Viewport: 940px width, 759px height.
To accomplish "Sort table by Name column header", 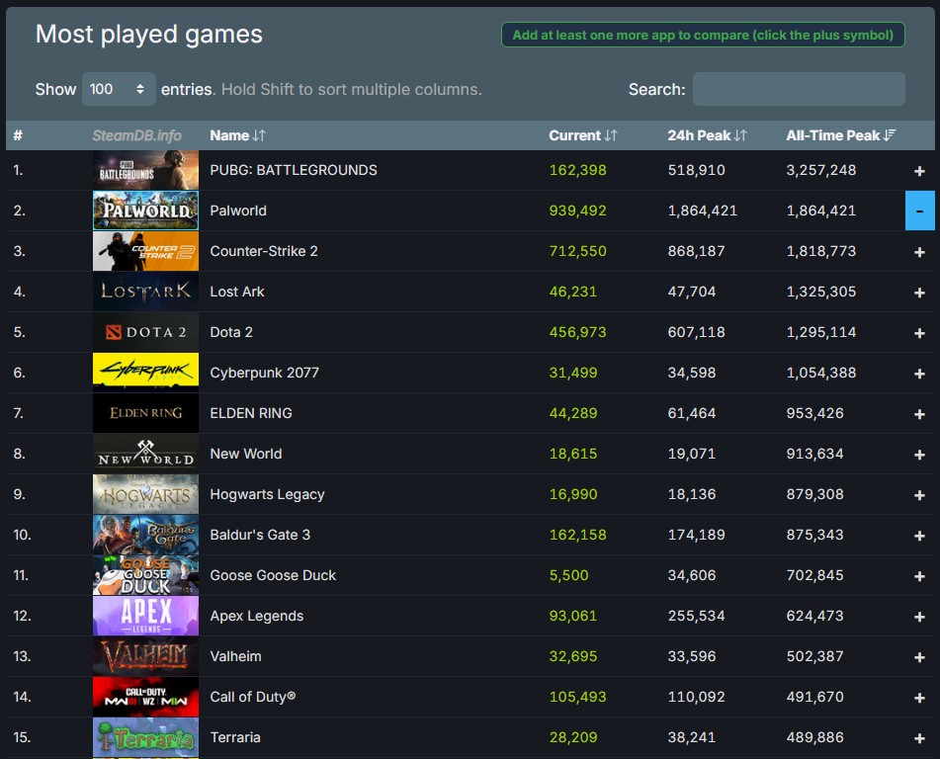I will (x=237, y=135).
